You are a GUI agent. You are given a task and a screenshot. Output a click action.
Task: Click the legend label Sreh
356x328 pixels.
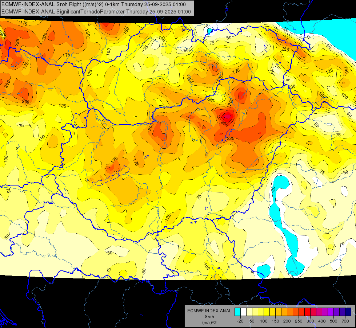tap(209, 317)
